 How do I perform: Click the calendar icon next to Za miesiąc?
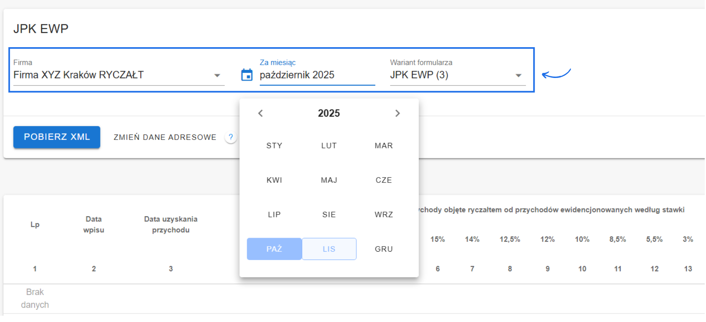(x=247, y=75)
